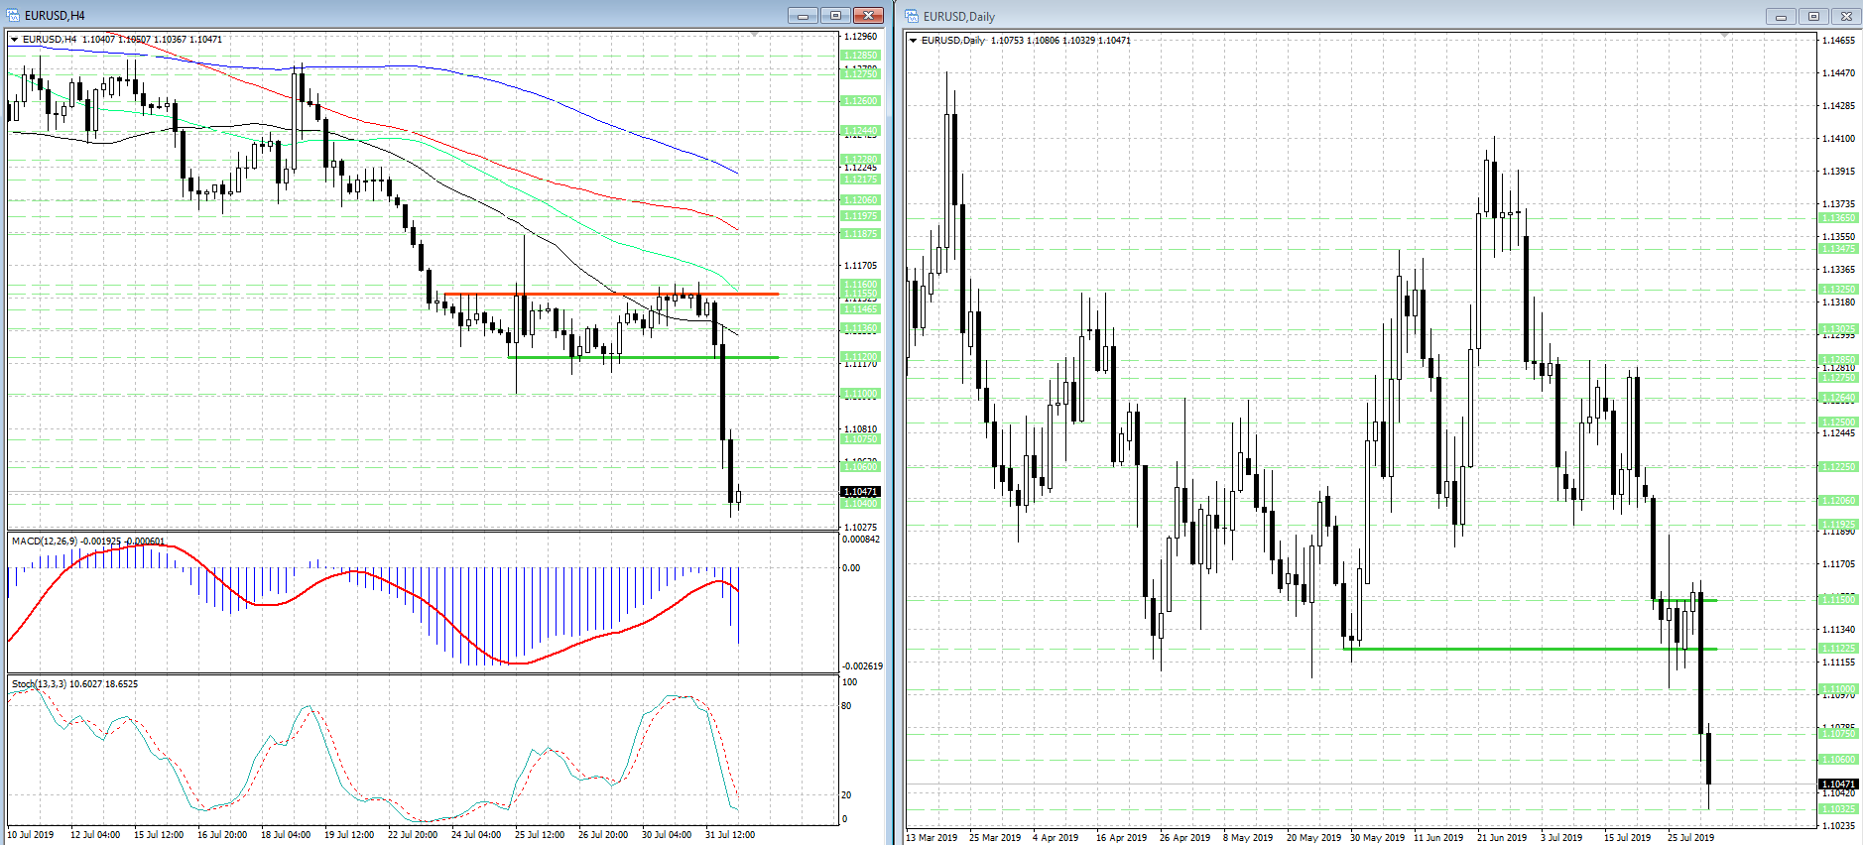
Task: Open the arrow menu beside EURUSD,H4 chart label
Action: click(x=14, y=40)
